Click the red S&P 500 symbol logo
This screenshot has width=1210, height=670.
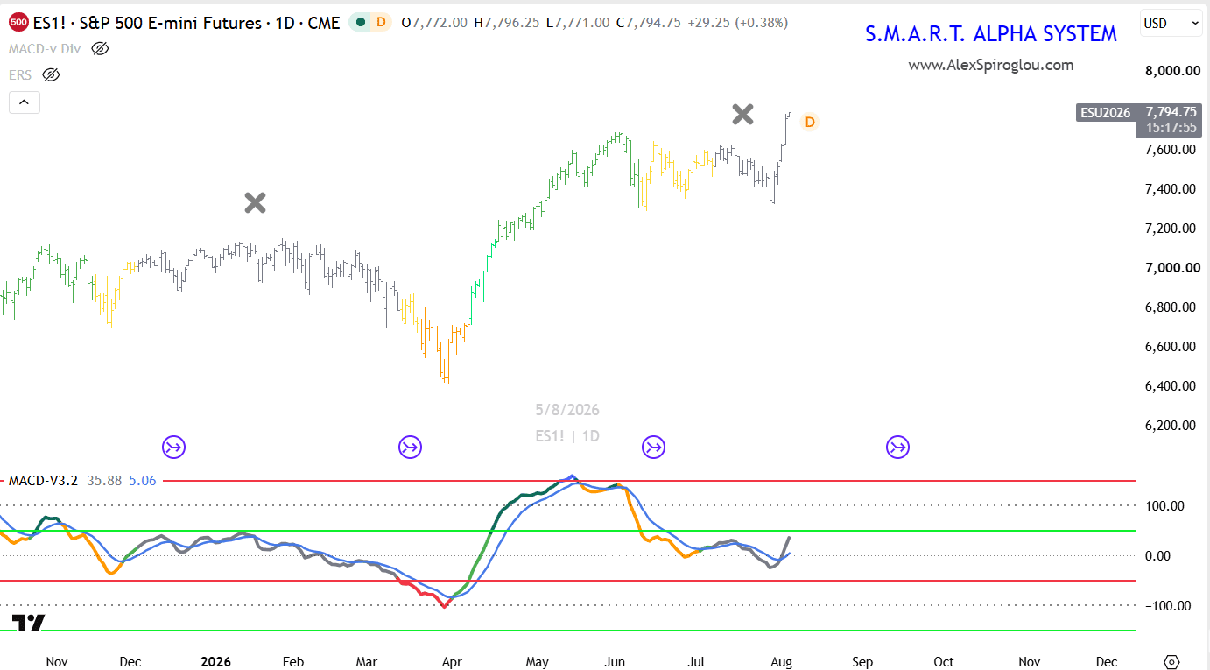pos(18,23)
